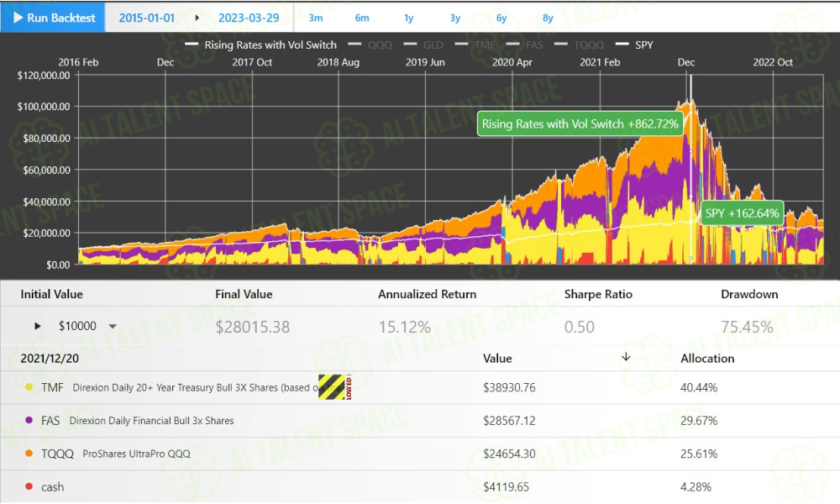
Task: Enable the FAS legend series
Action: pos(524,45)
